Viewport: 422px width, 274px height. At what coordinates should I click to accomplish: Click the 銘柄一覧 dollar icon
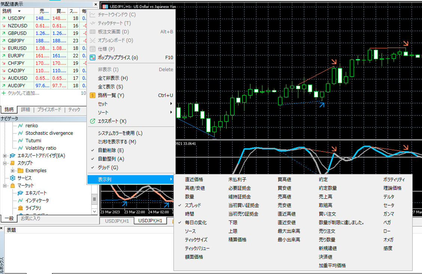tap(93, 95)
